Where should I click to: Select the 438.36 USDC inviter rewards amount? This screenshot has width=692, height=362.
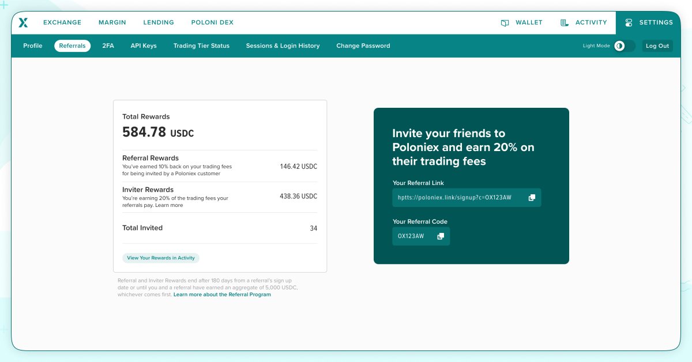click(299, 197)
